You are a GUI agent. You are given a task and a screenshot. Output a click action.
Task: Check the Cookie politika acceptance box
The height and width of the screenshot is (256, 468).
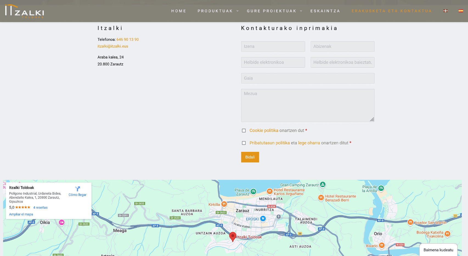tap(244, 130)
